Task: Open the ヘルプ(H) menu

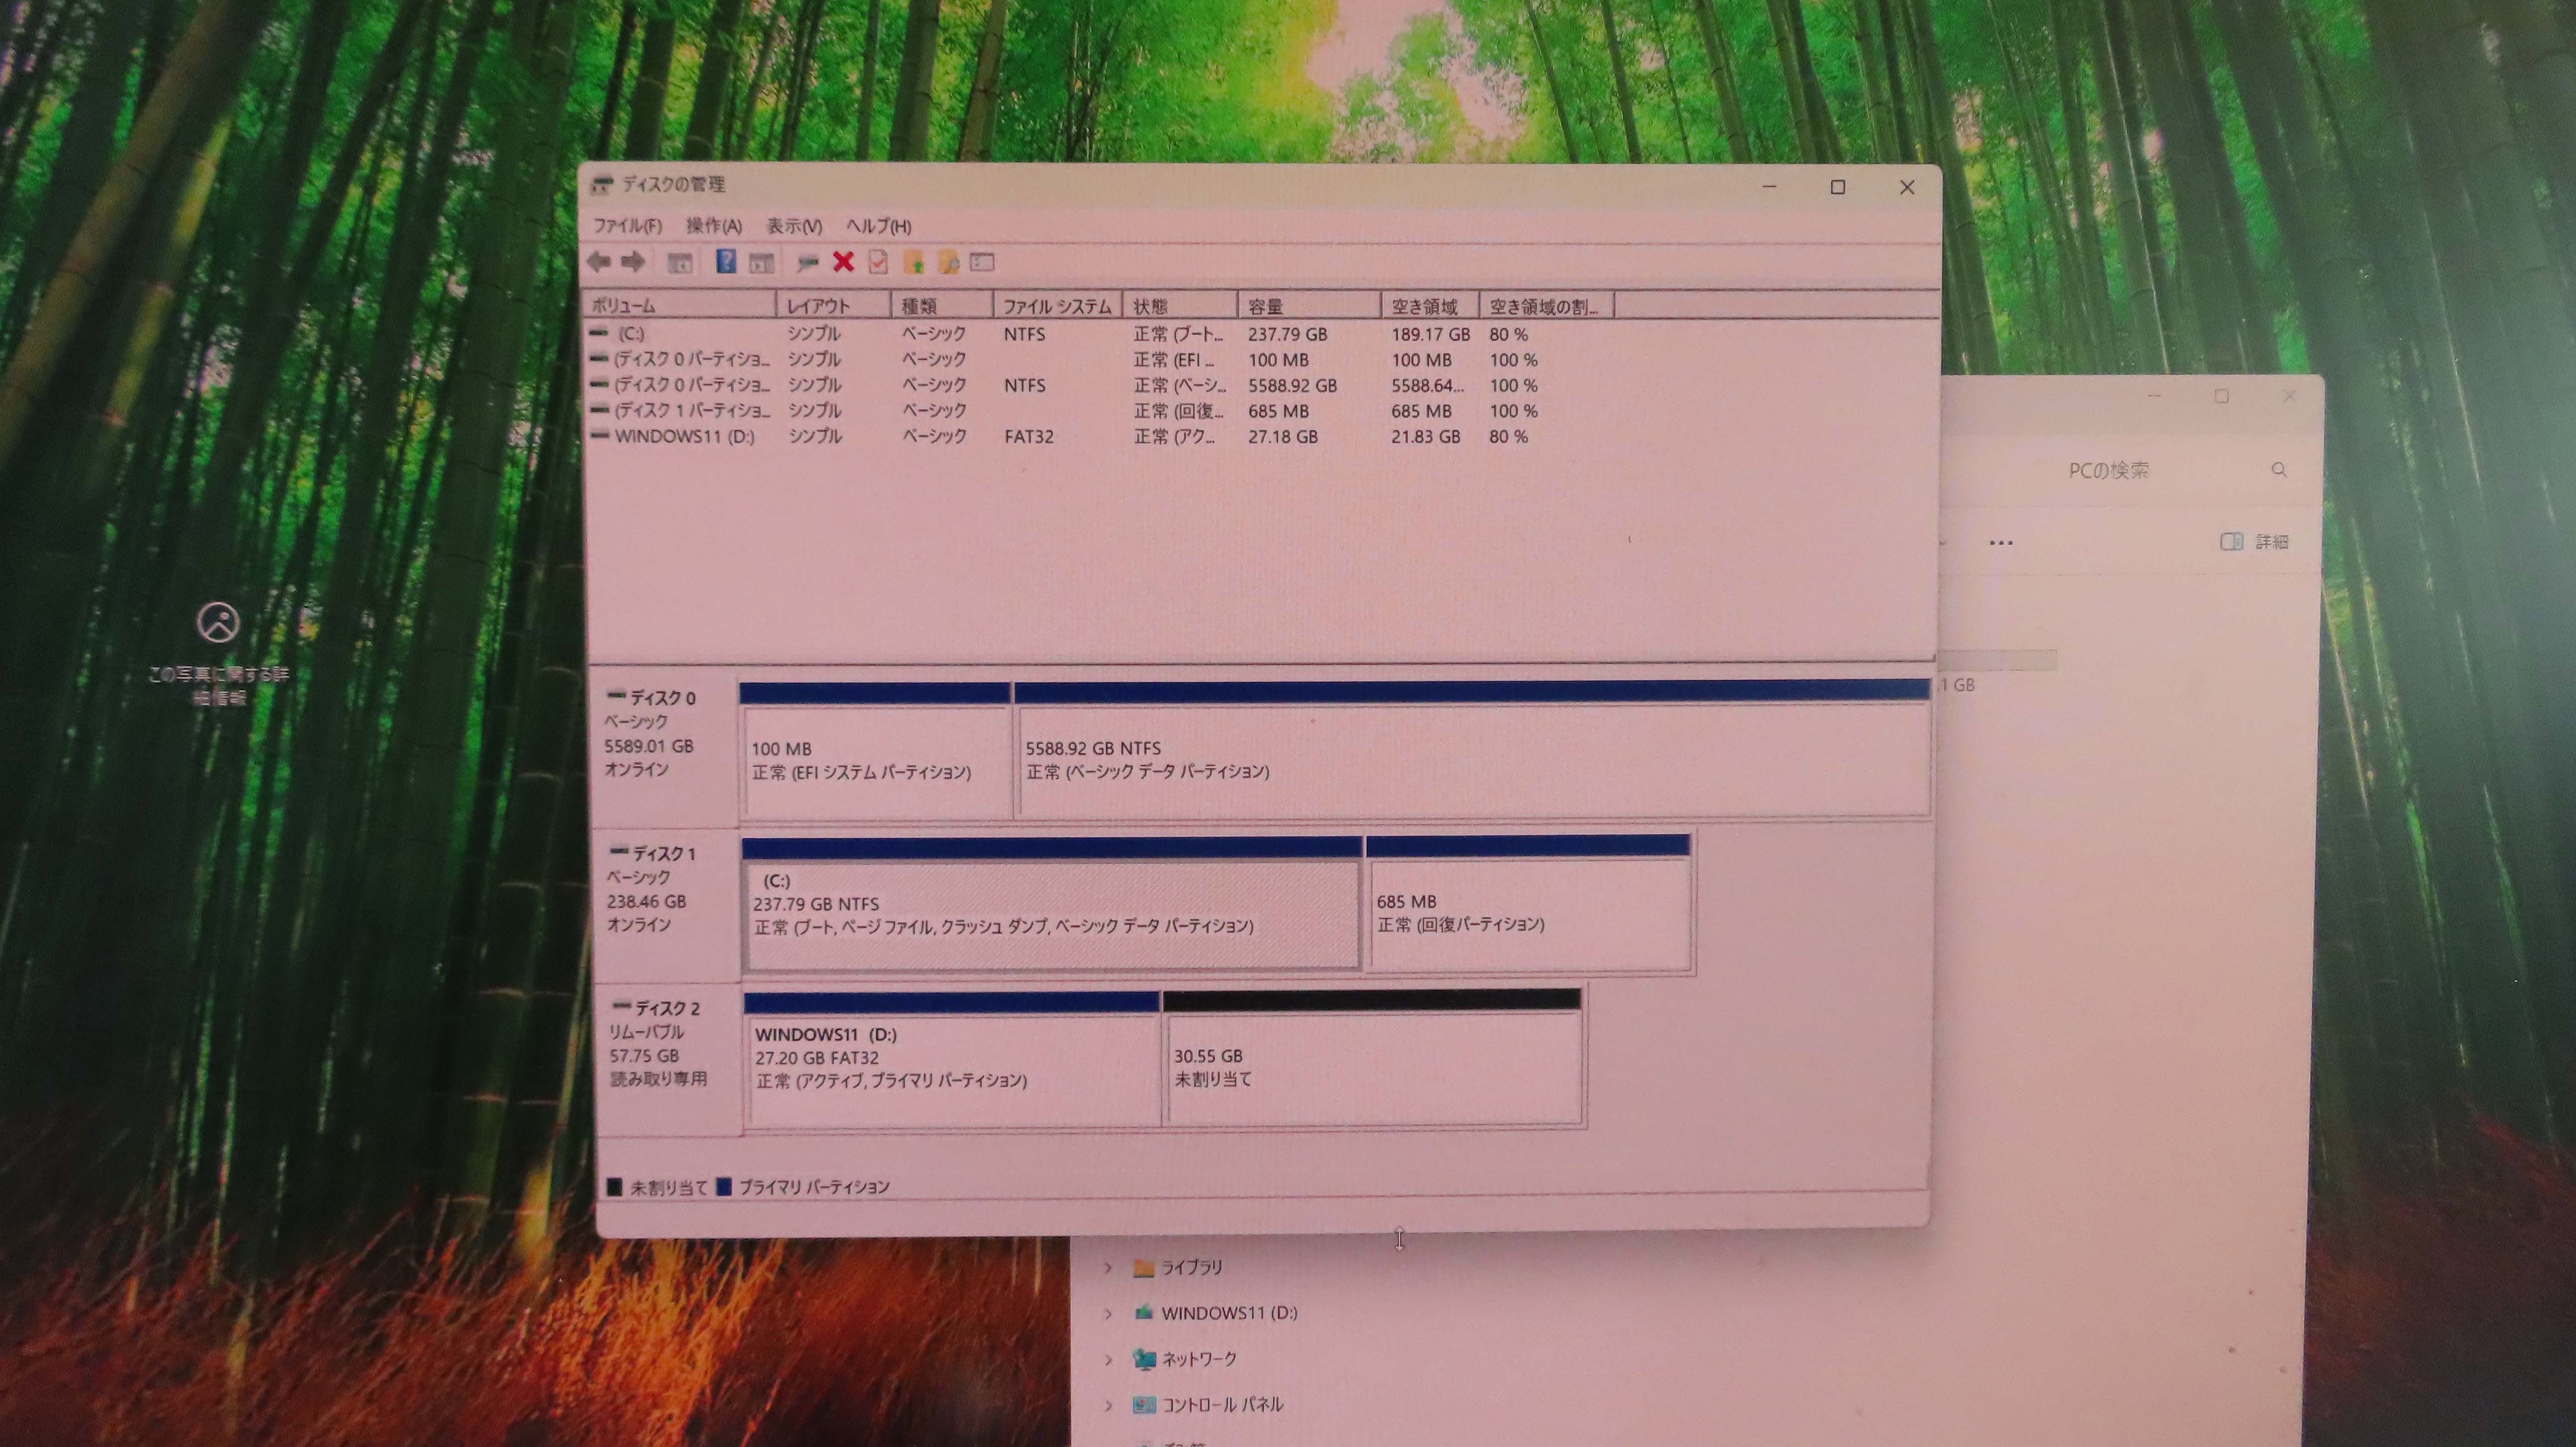Action: pyautogui.click(x=878, y=226)
